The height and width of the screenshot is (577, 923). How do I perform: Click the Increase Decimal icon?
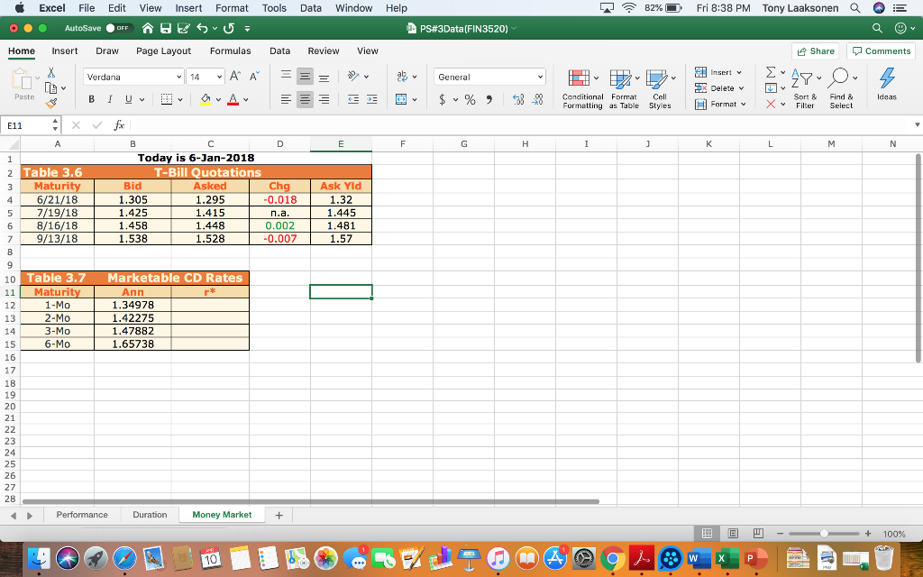[x=519, y=99]
